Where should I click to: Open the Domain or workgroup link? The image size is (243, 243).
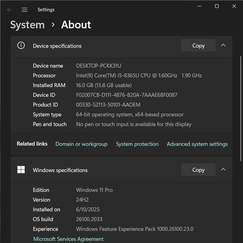tap(81, 144)
